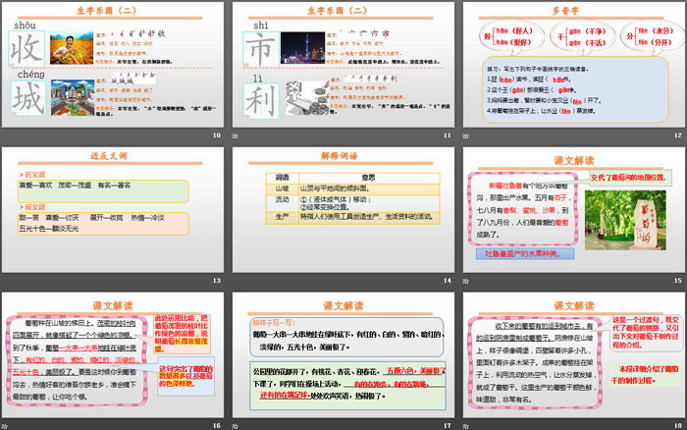Click animation star icon under slide 18
Screen dimensions: 687x430
463,425
